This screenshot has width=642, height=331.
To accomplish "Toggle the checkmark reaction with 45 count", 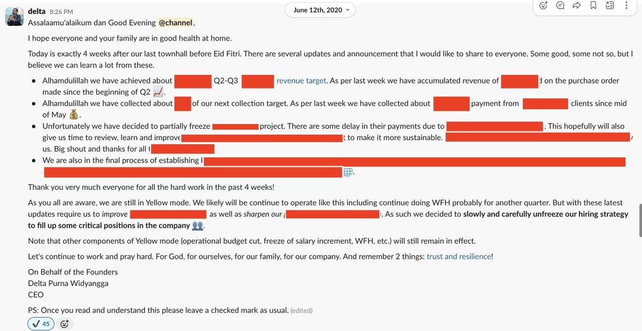I will (x=41, y=324).
